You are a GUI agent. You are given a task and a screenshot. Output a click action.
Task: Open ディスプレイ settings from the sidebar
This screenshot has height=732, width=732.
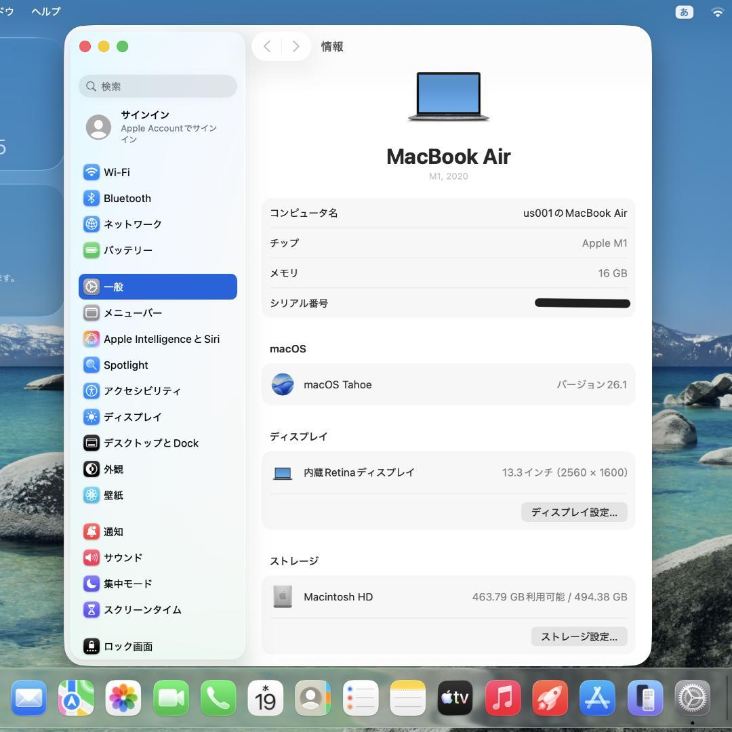(133, 417)
